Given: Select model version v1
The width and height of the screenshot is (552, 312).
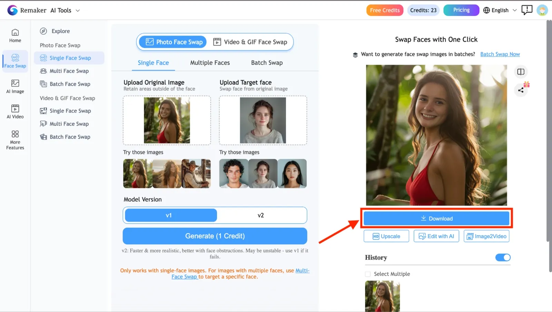Looking at the screenshot, I should (x=171, y=215).
